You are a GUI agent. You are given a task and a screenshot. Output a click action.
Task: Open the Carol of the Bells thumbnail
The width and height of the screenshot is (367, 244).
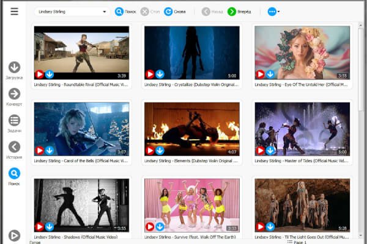[81, 129]
